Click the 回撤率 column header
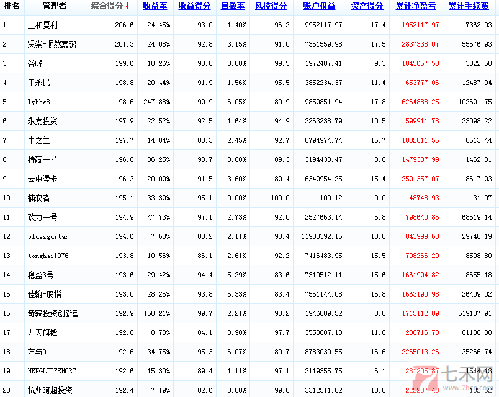 pyautogui.click(x=233, y=6)
